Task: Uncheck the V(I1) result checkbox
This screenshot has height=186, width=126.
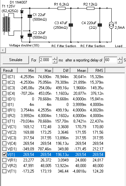Action: (x=4, y=154)
